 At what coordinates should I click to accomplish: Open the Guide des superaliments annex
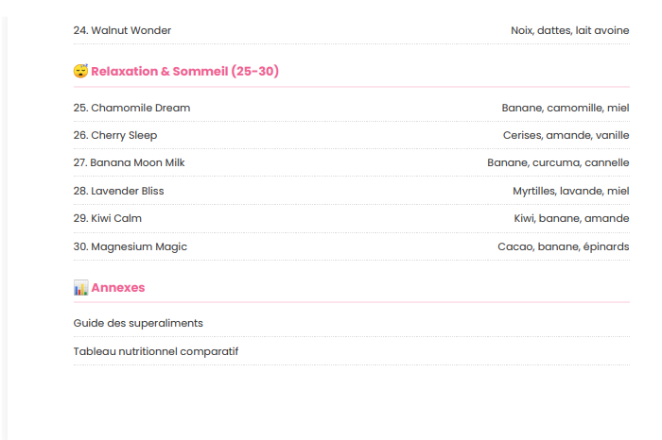click(x=138, y=323)
